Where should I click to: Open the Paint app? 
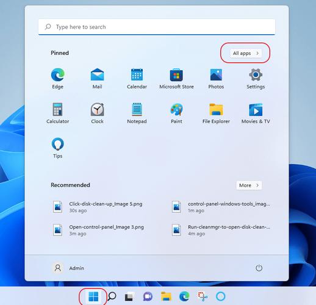(x=176, y=113)
